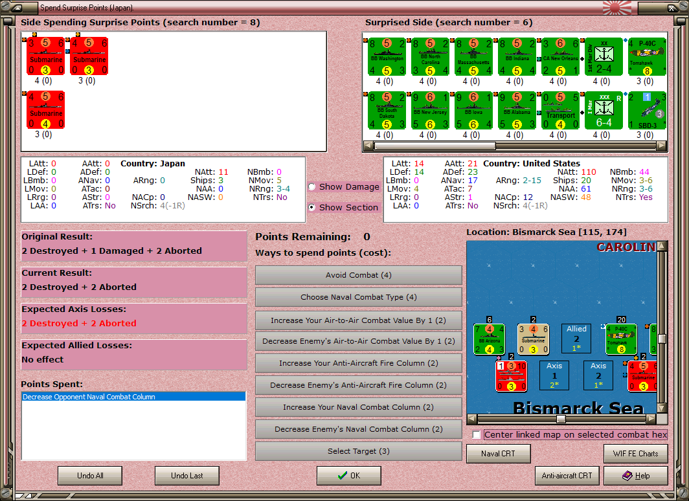Click the red 1-3-10 ship counter on map
The height and width of the screenshot is (501, 689).
(511, 376)
